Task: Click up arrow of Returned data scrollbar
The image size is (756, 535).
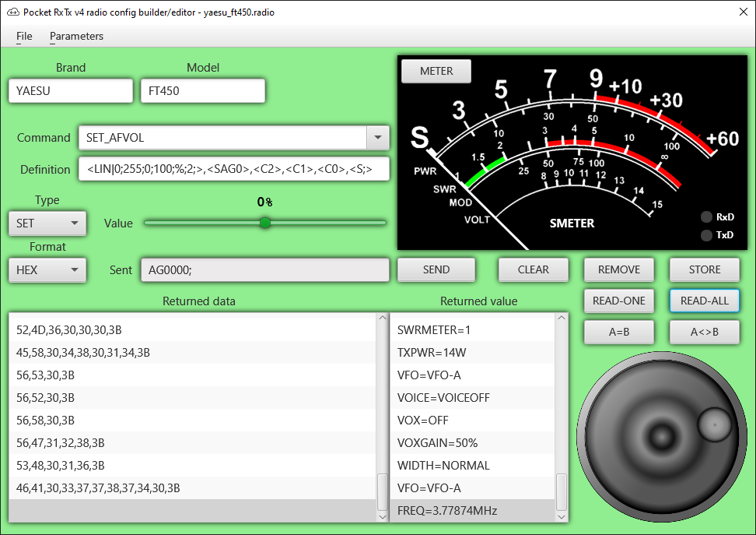Action: (x=383, y=318)
